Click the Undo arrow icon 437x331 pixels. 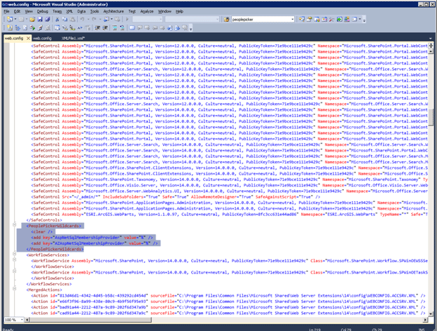(82, 19)
